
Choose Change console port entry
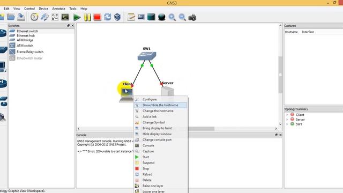[160, 139]
